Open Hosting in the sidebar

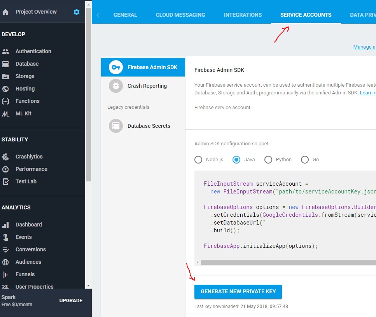coord(25,89)
